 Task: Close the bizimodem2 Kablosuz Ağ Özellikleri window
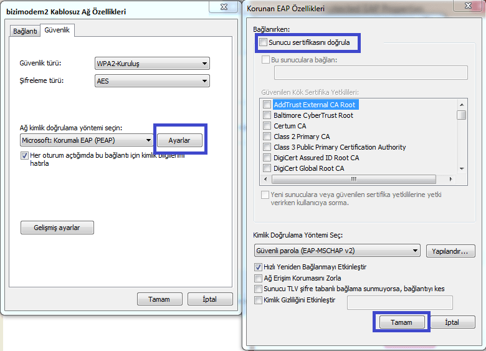pyautogui.click(x=224, y=7)
